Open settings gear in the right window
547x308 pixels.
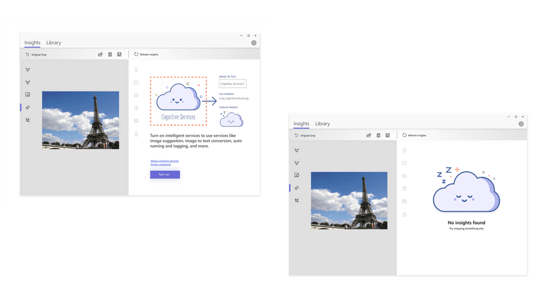(521, 124)
